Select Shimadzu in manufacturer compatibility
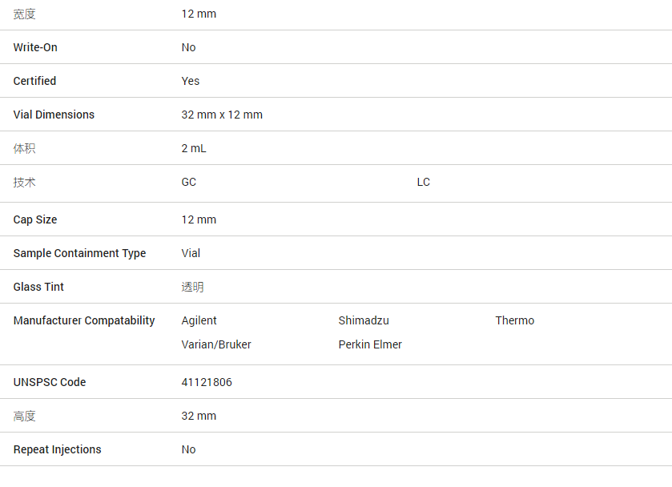 [364, 320]
